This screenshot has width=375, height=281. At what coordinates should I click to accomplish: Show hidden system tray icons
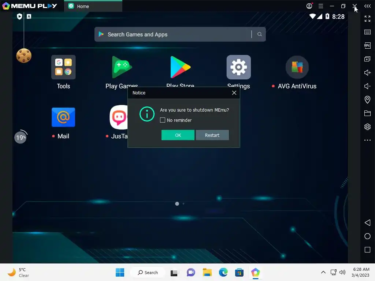(x=323, y=272)
